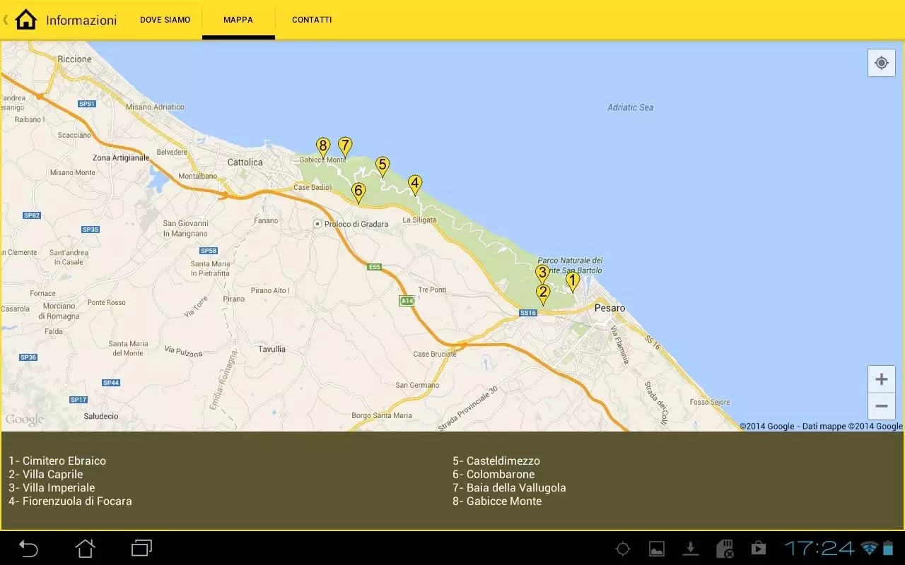
Task: Tap legend entry 7- Baia della Vallugola
Action: click(509, 487)
